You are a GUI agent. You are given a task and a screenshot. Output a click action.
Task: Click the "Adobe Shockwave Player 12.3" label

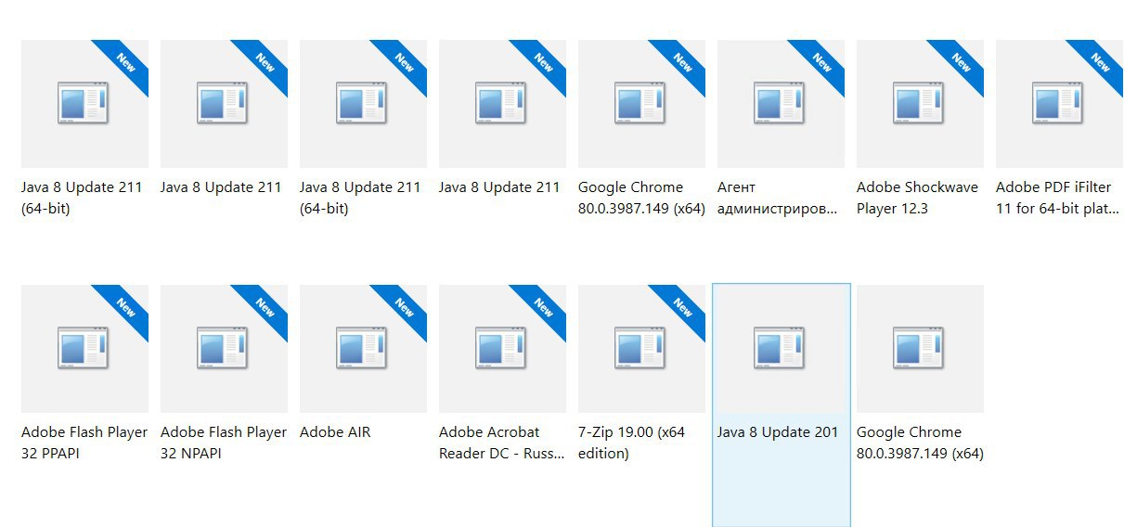coord(917,198)
